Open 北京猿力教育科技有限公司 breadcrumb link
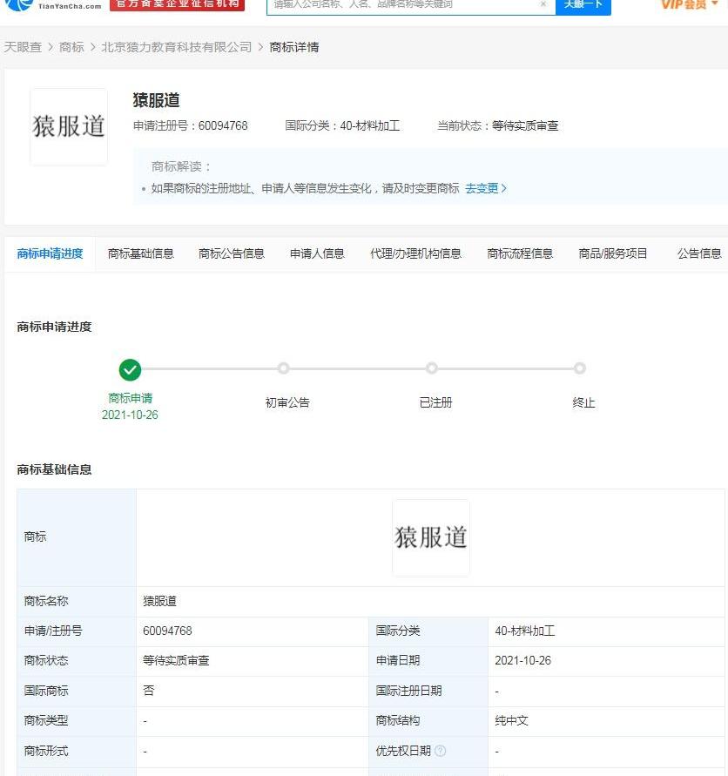The height and width of the screenshot is (776, 728). point(177,47)
